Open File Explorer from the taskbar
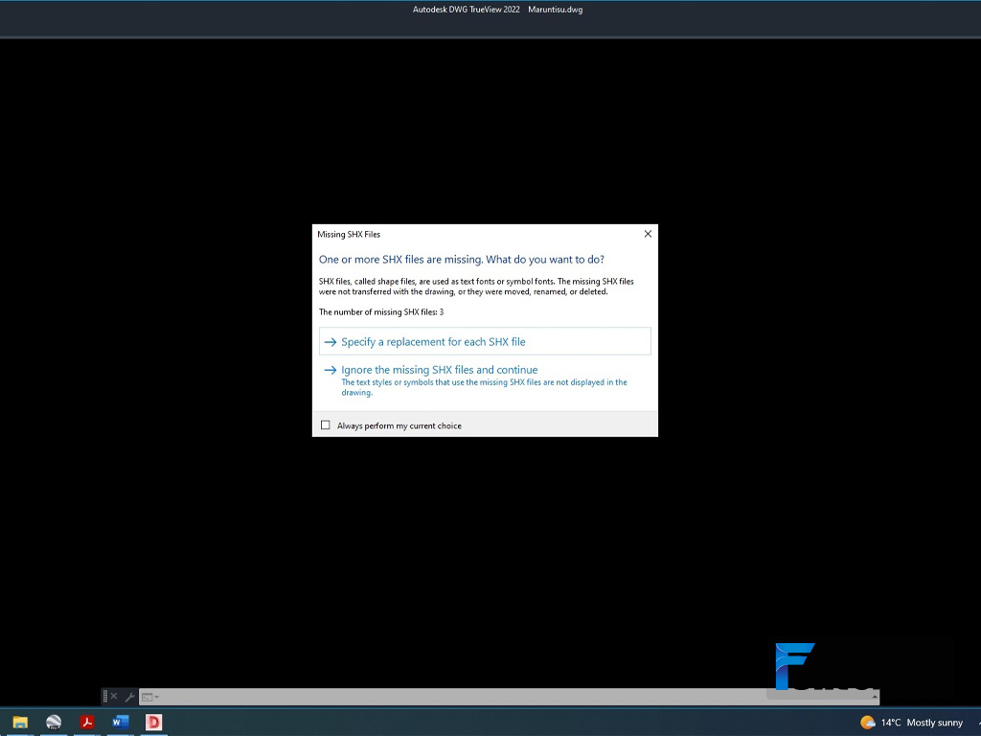This screenshot has height=736, width=981. [x=20, y=723]
